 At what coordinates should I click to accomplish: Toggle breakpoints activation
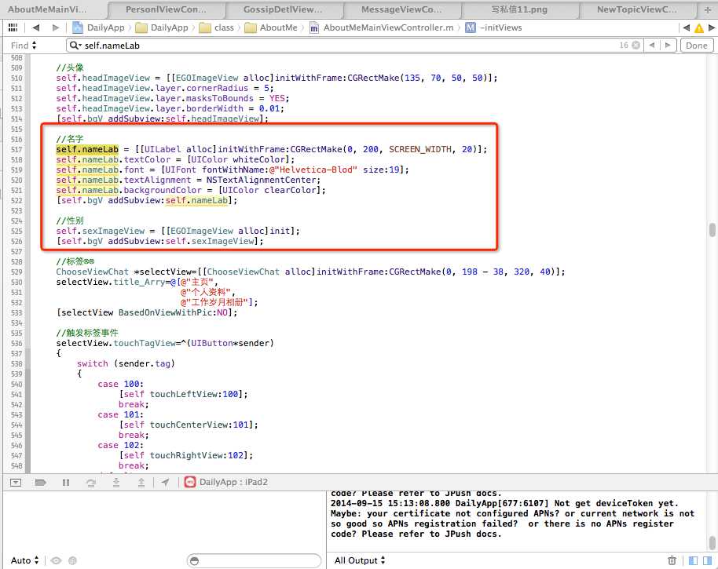(40, 482)
